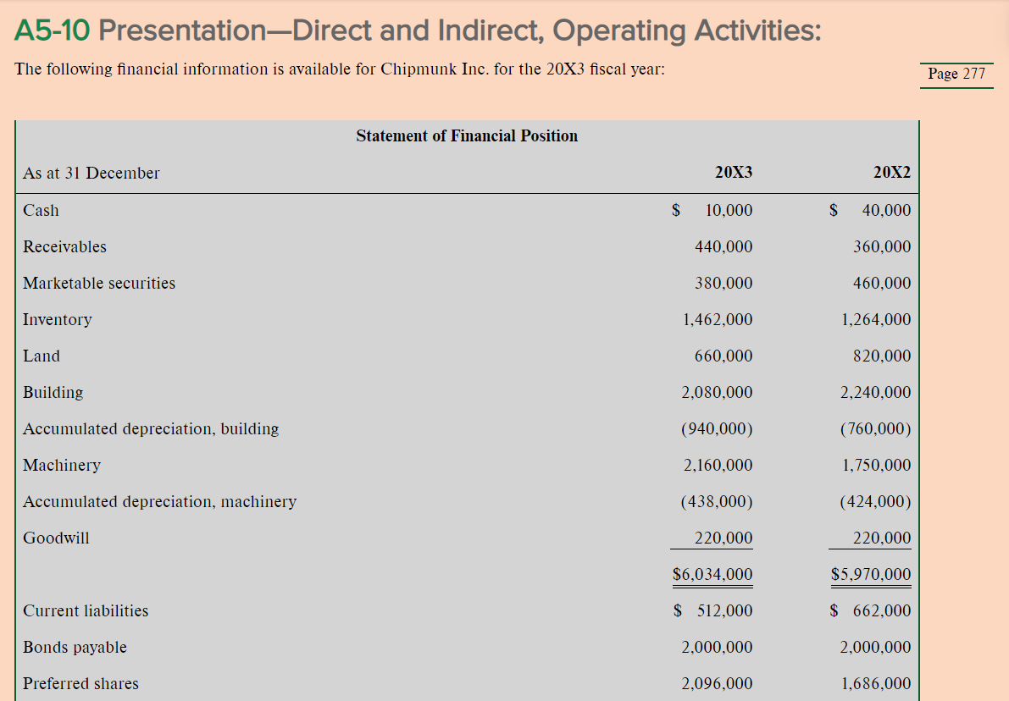This screenshot has height=701, width=1009.
Task: Click the Receivables 440,000 value
Action: (723, 247)
